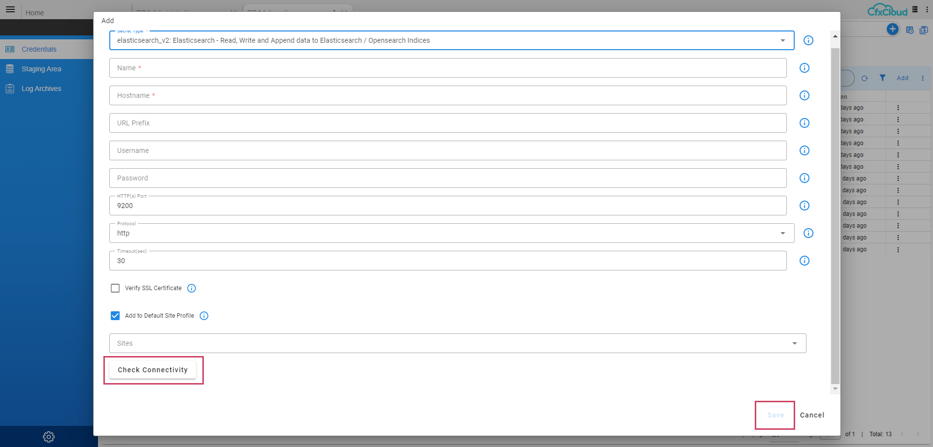The width and height of the screenshot is (933, 447).
Task: Refresh the credentials table
Action: [865, 78]
